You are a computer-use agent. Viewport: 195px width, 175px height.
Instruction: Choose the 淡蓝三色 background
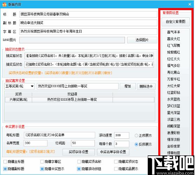click(174, 119)
